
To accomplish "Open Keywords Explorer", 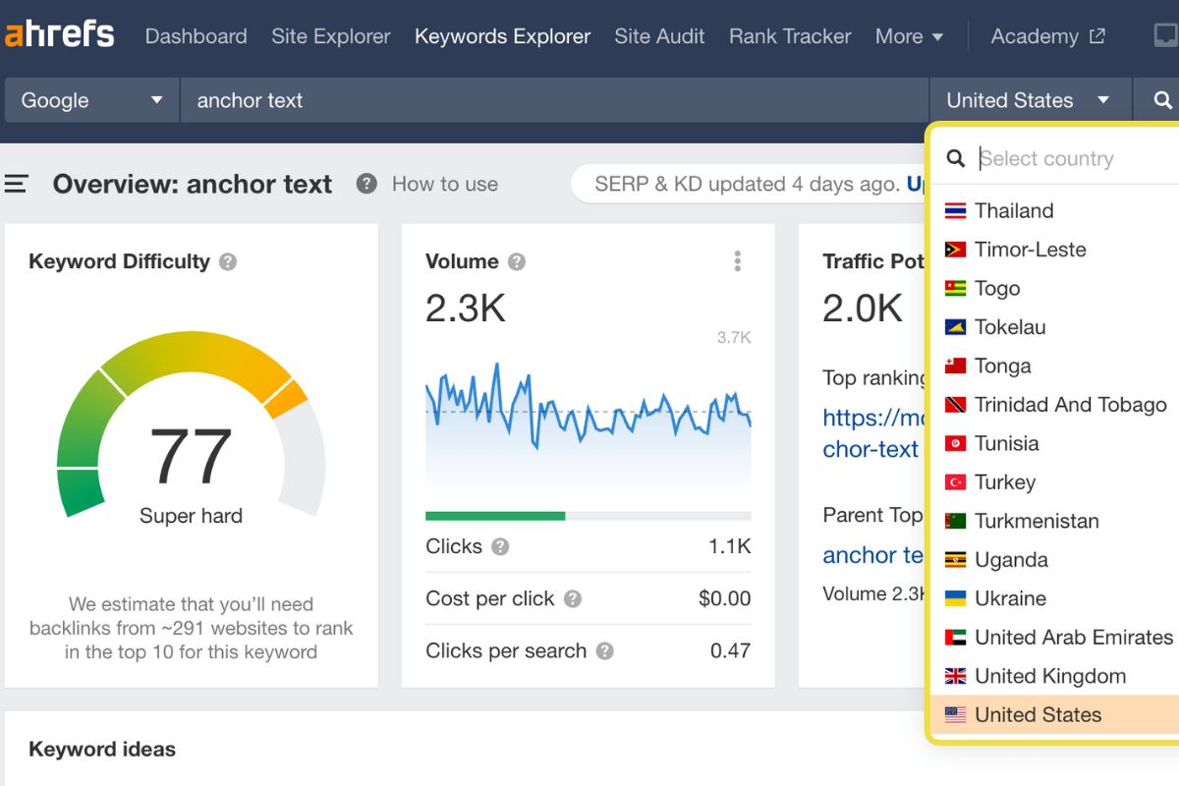I will tap(502, 36).
